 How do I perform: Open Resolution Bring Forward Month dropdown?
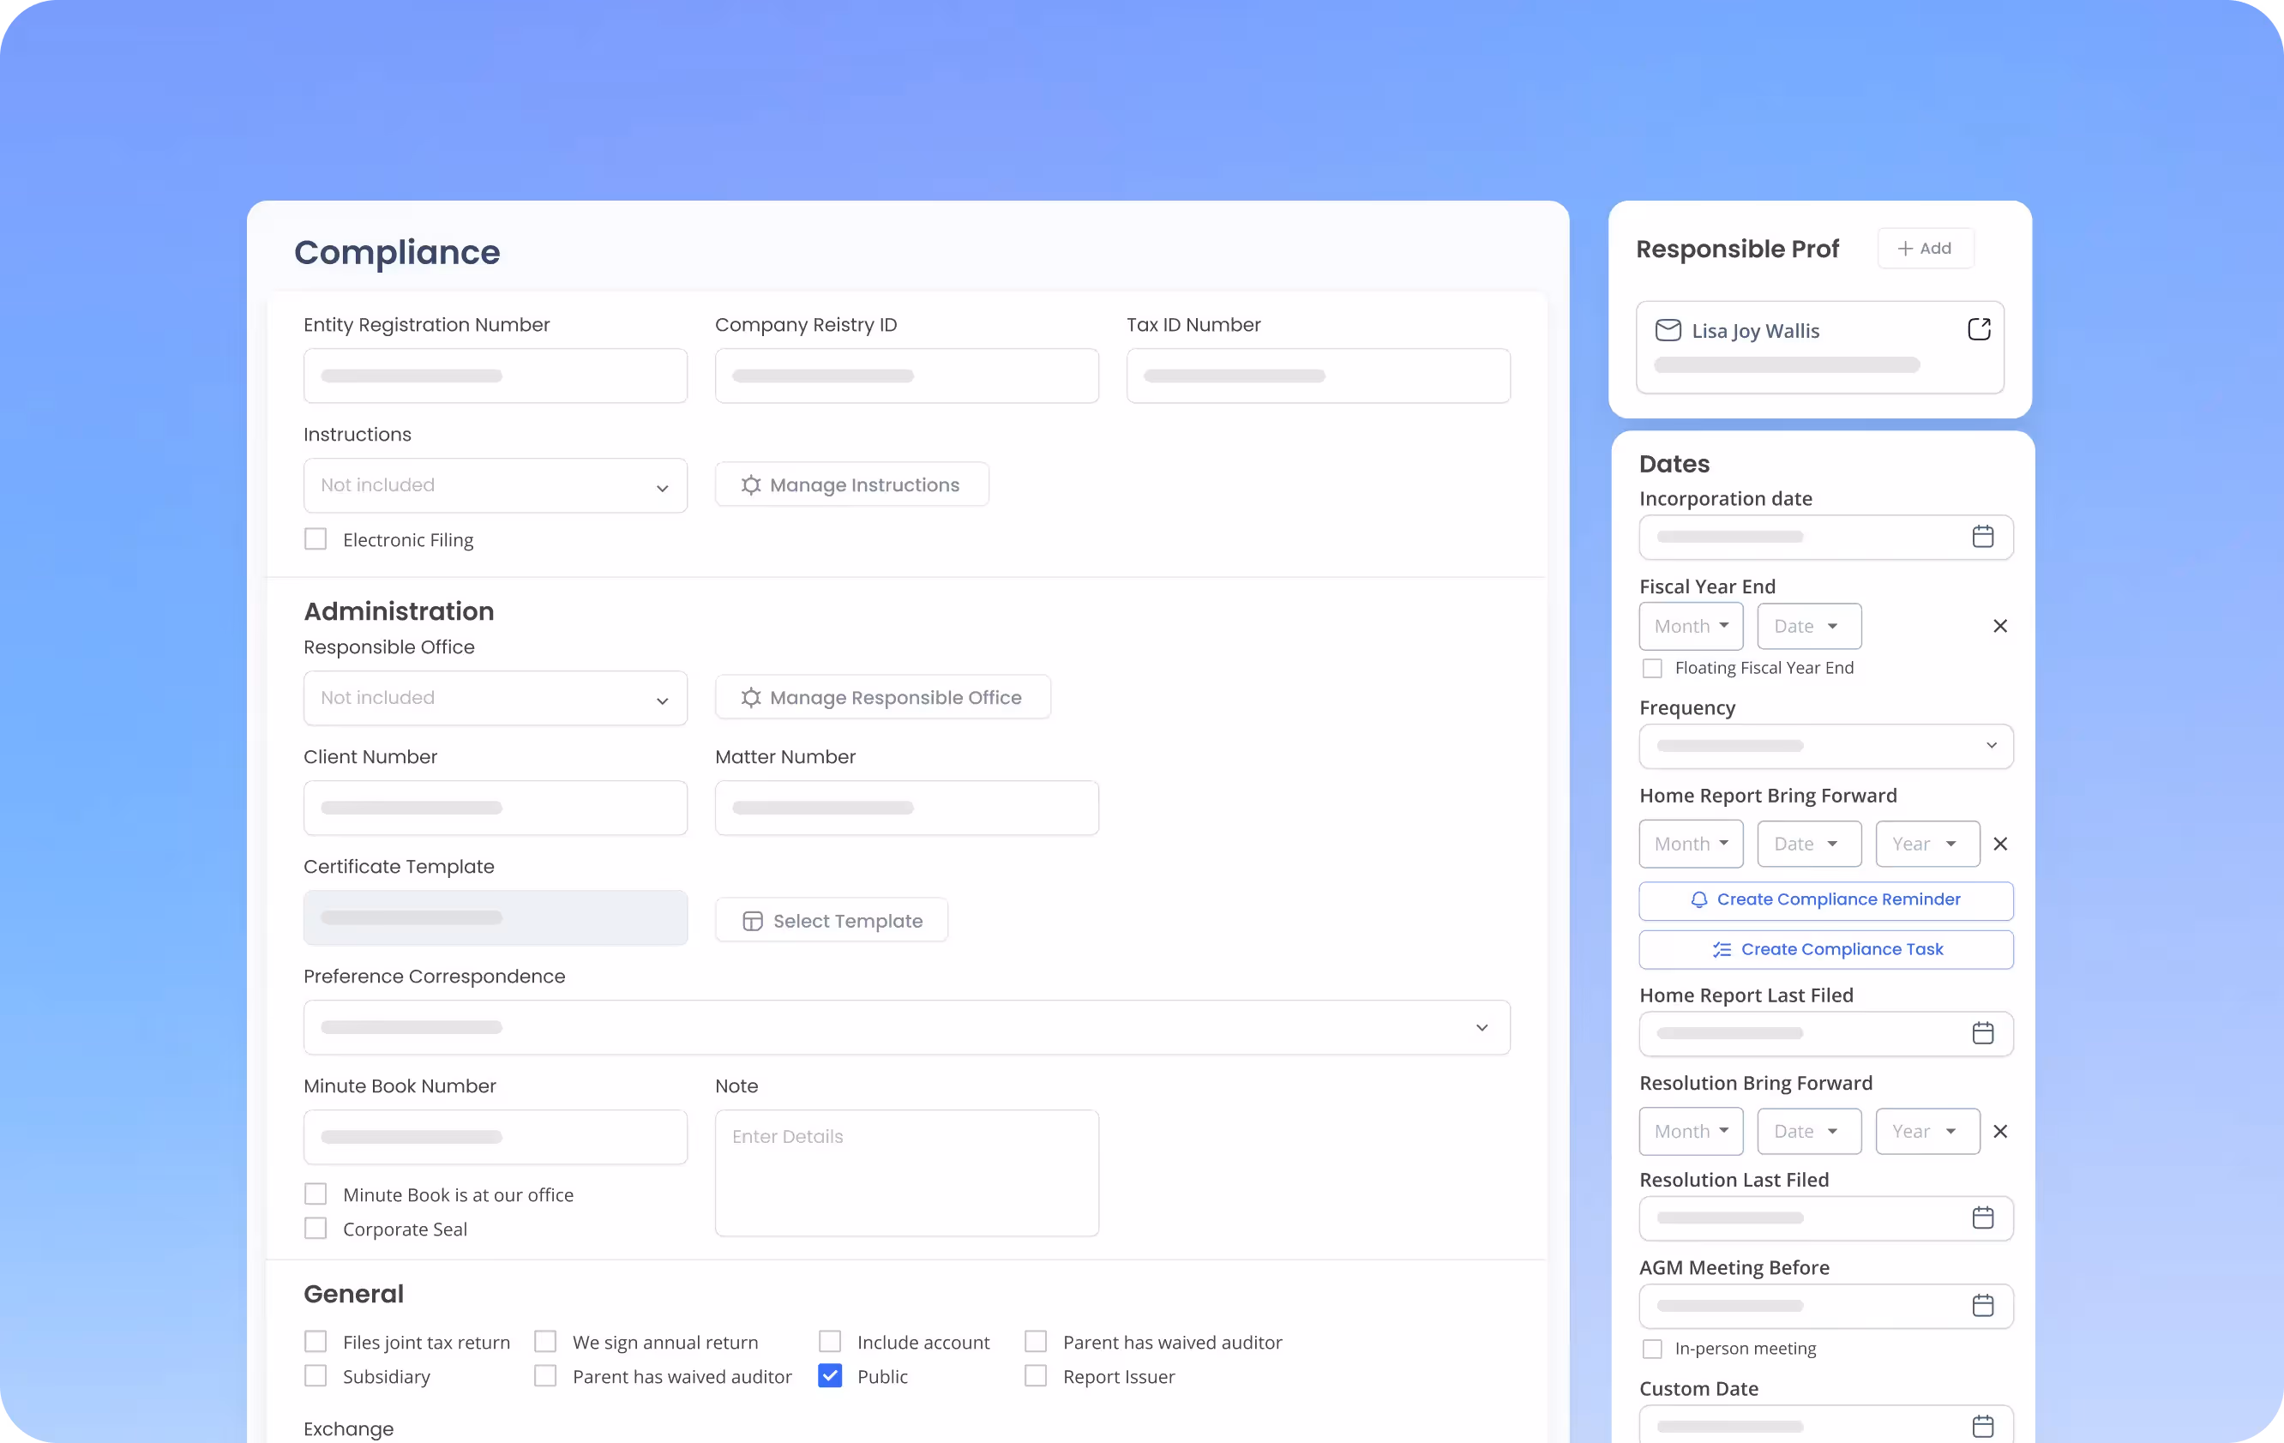(x=1690, y=1131)
